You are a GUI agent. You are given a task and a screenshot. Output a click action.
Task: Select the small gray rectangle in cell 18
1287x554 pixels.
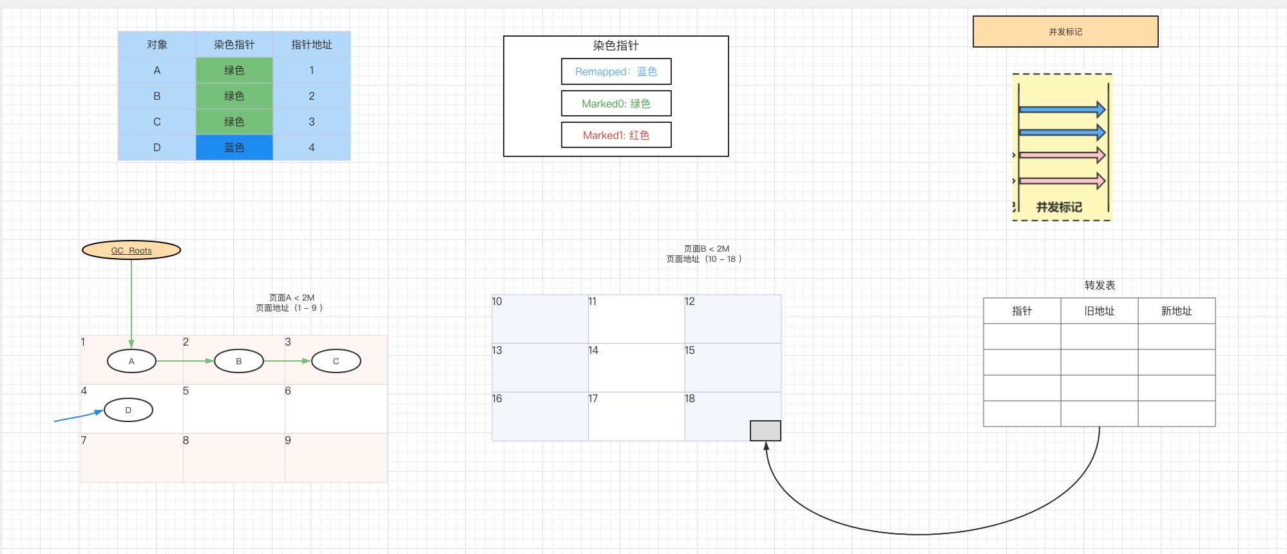pos(765,430)
